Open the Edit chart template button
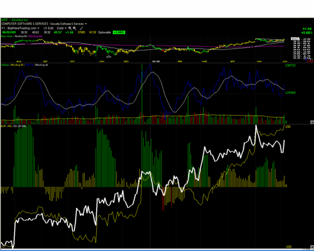Viewport: 314px width, 251px height. point(51,28)
